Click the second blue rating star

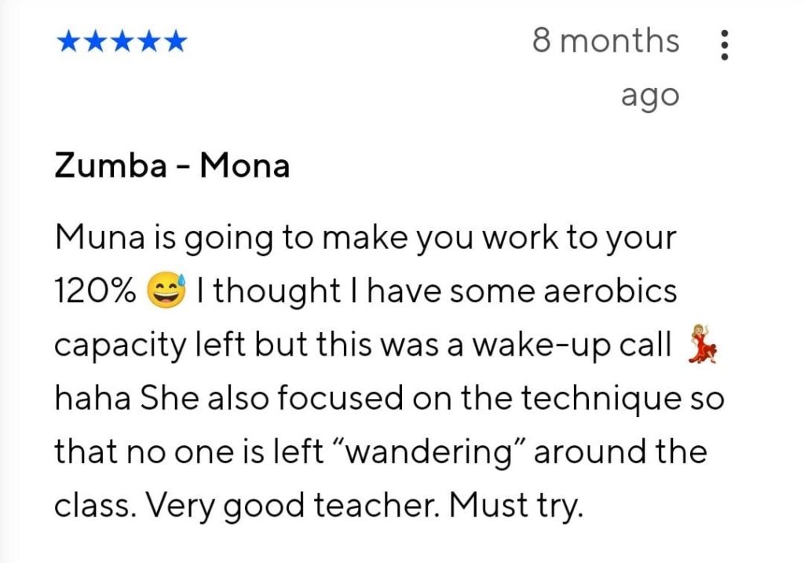pyautogui.click(x=96, y=41)
